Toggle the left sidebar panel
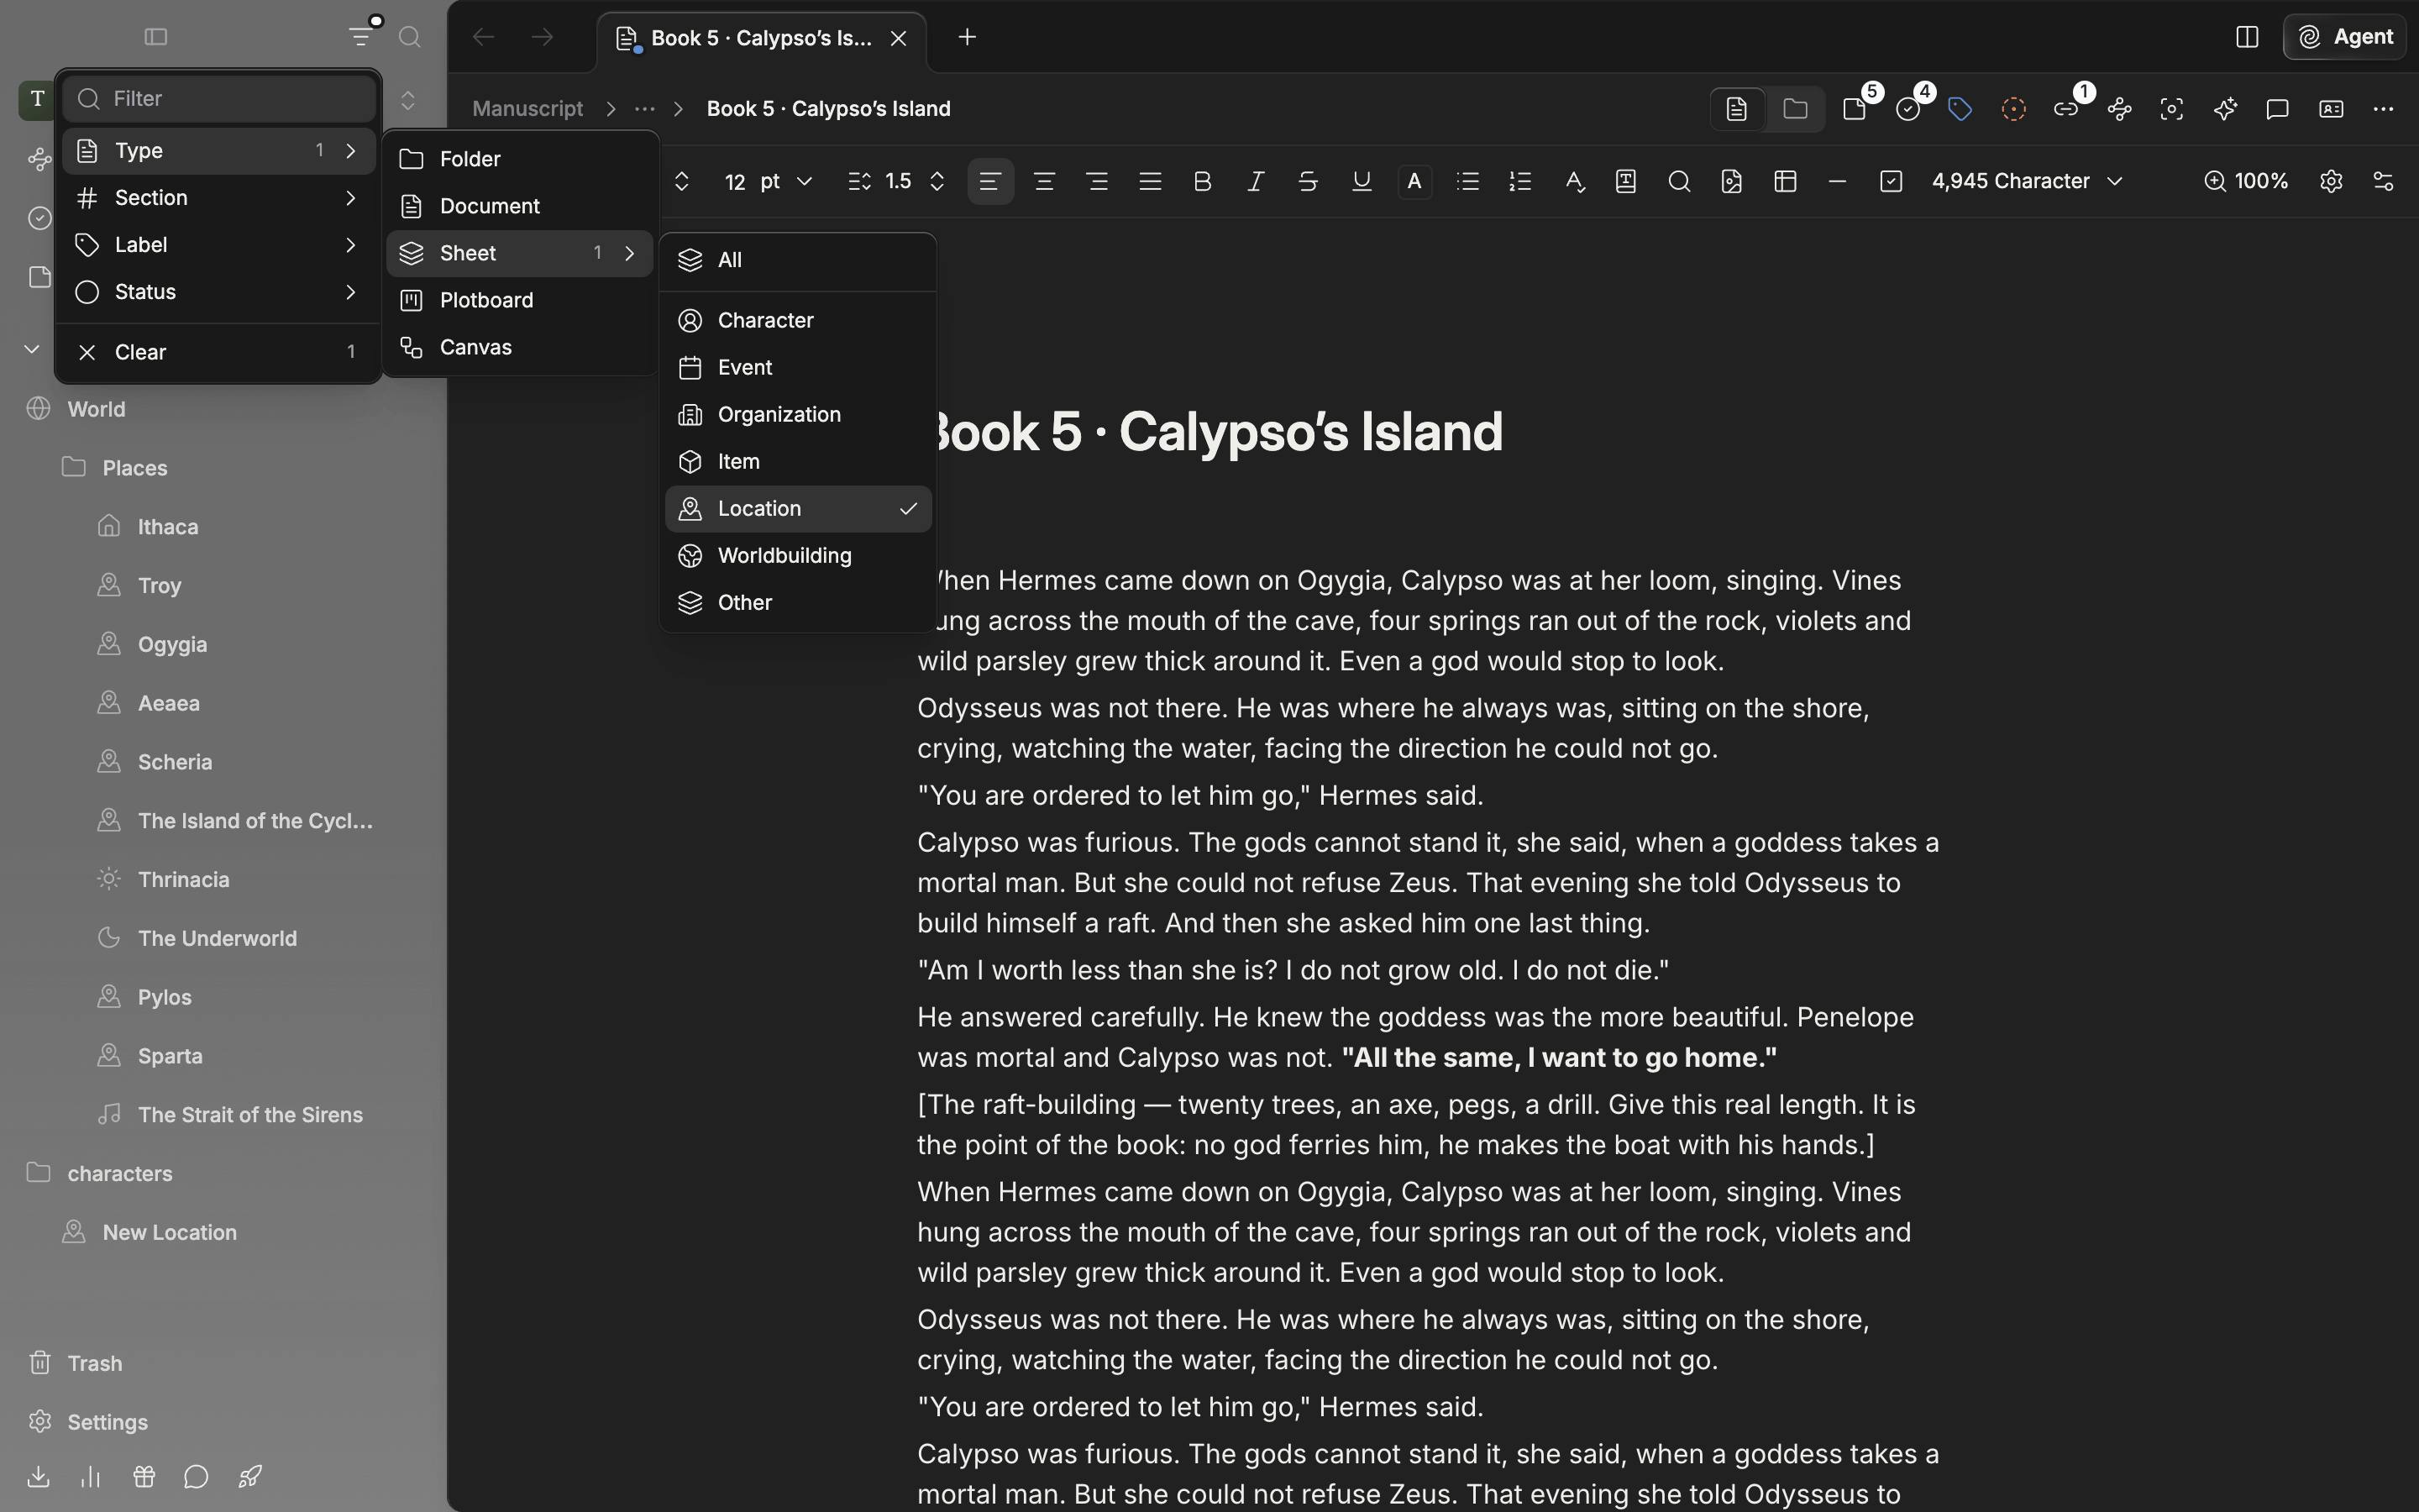 point(155,37)
